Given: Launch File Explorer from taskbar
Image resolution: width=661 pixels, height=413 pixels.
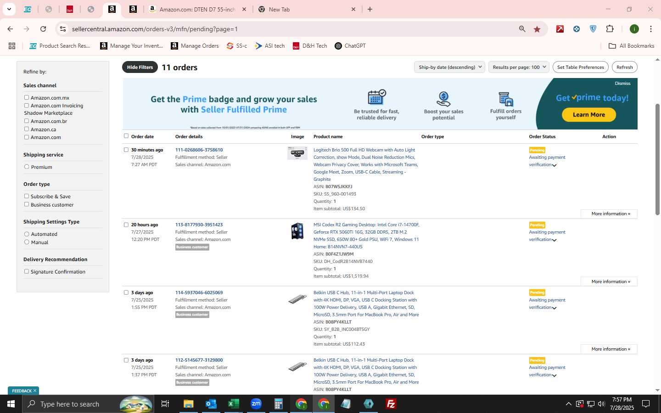Looking at the screenshot, I should click(x=189, y=404).
